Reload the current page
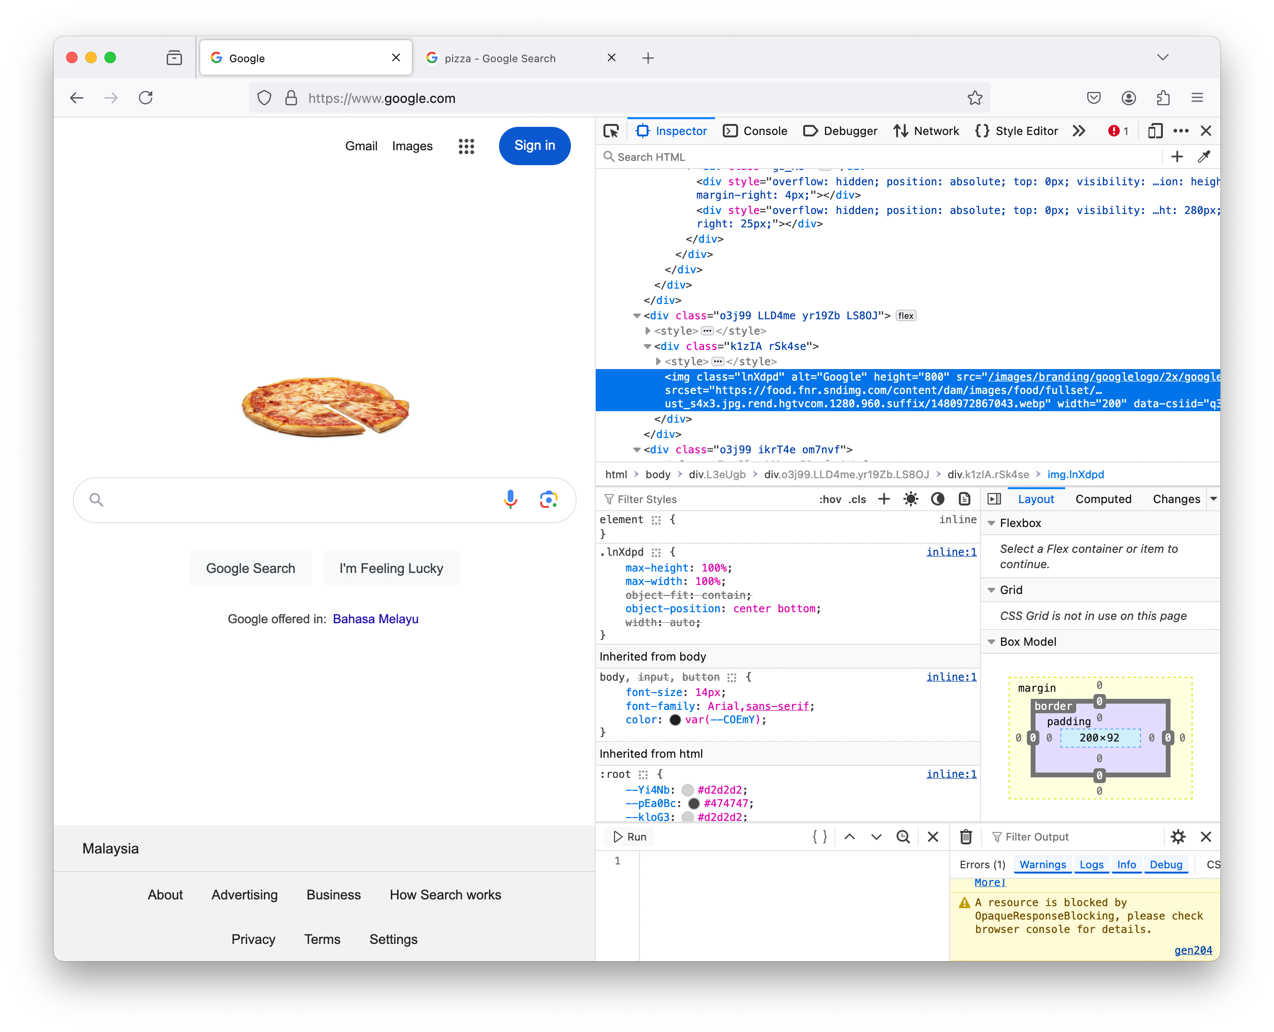Image resolution: width=1274 pixels, height=1032 pixels. [x=146, y=98]
